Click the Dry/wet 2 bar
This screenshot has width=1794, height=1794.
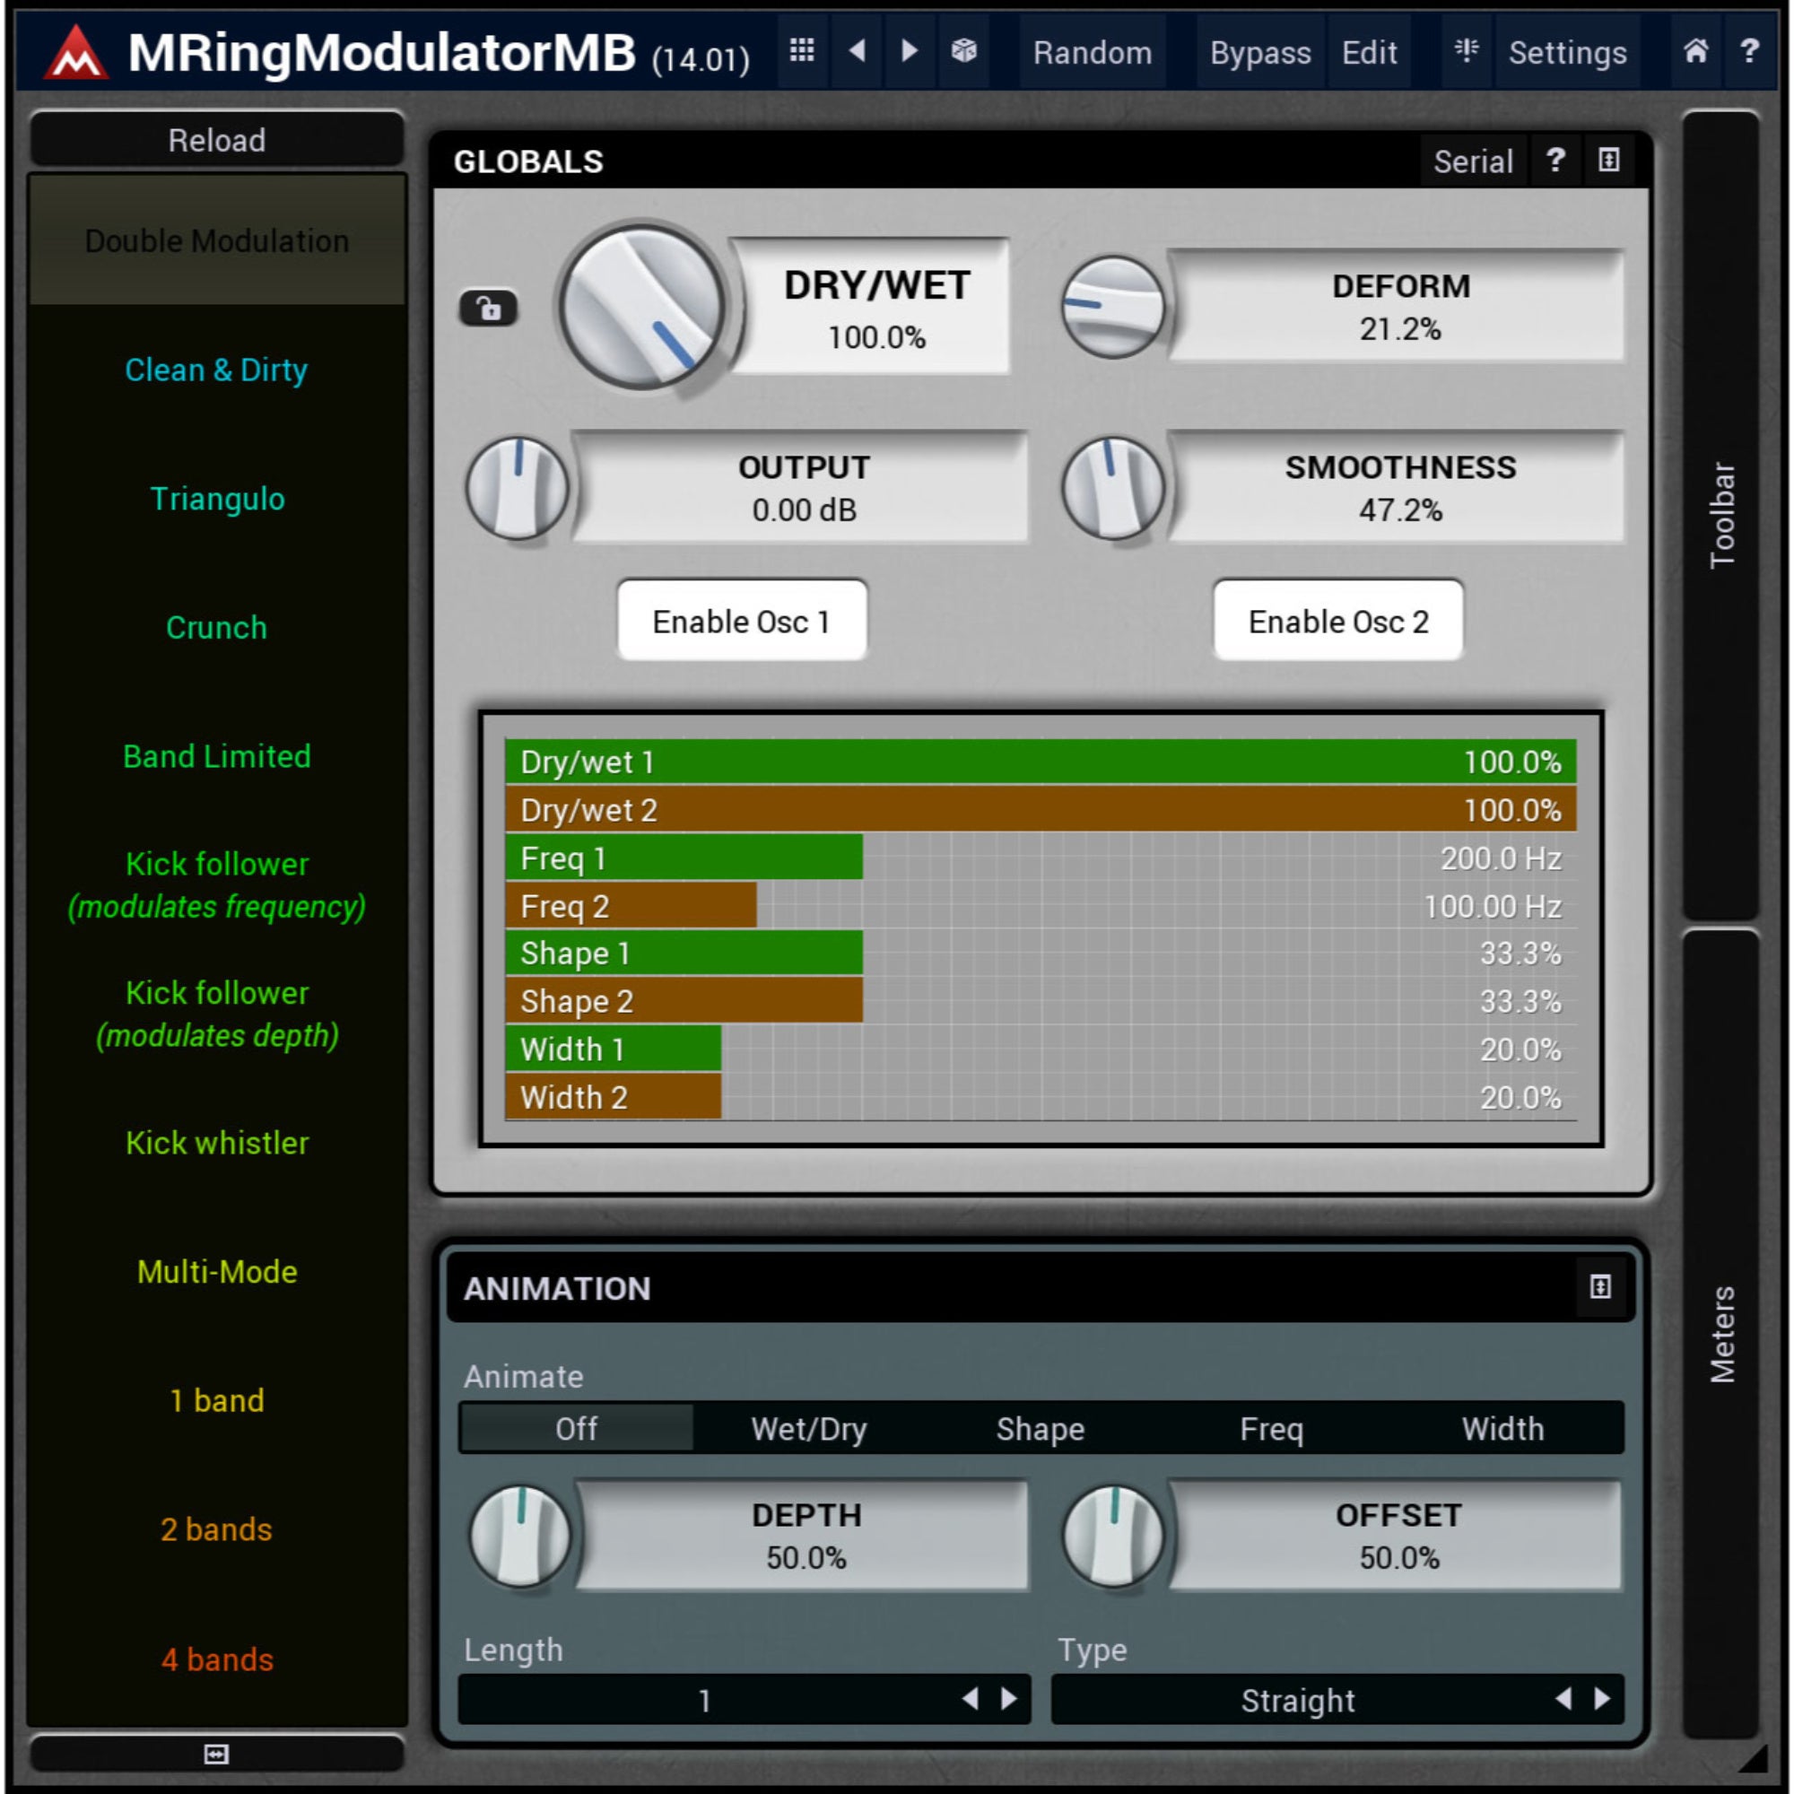click(1041, 810)
